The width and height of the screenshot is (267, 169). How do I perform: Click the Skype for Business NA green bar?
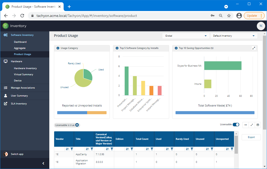pyautogui.click(x=223, y=66)
